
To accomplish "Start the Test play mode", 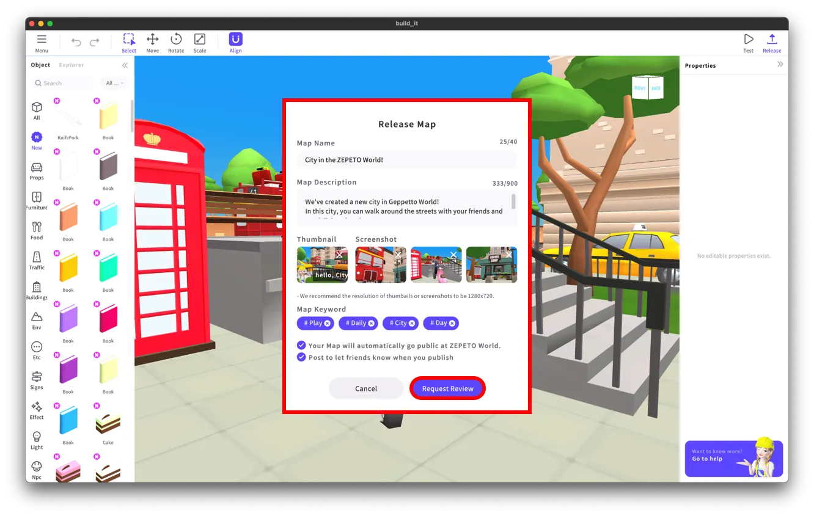I will point(748,43).
